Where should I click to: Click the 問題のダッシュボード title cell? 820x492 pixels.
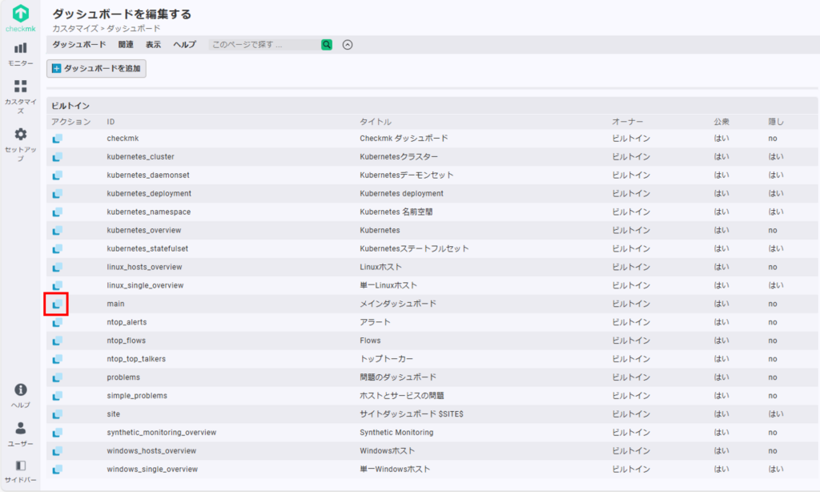coord(398,377)
